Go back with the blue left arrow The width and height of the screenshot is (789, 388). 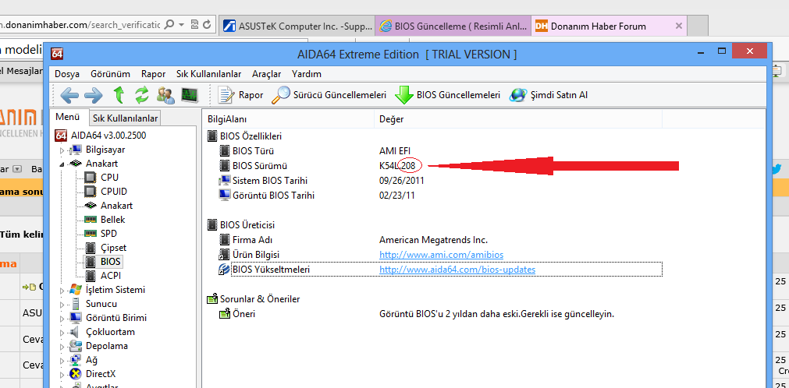click(69, 94)
